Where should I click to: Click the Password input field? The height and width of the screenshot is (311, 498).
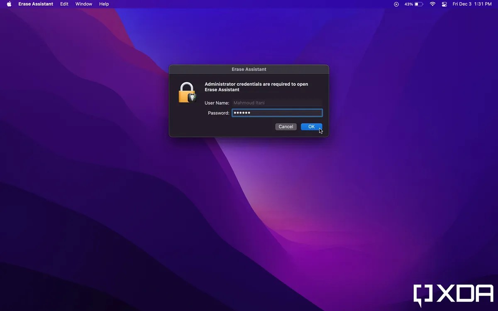coord(277,112)
